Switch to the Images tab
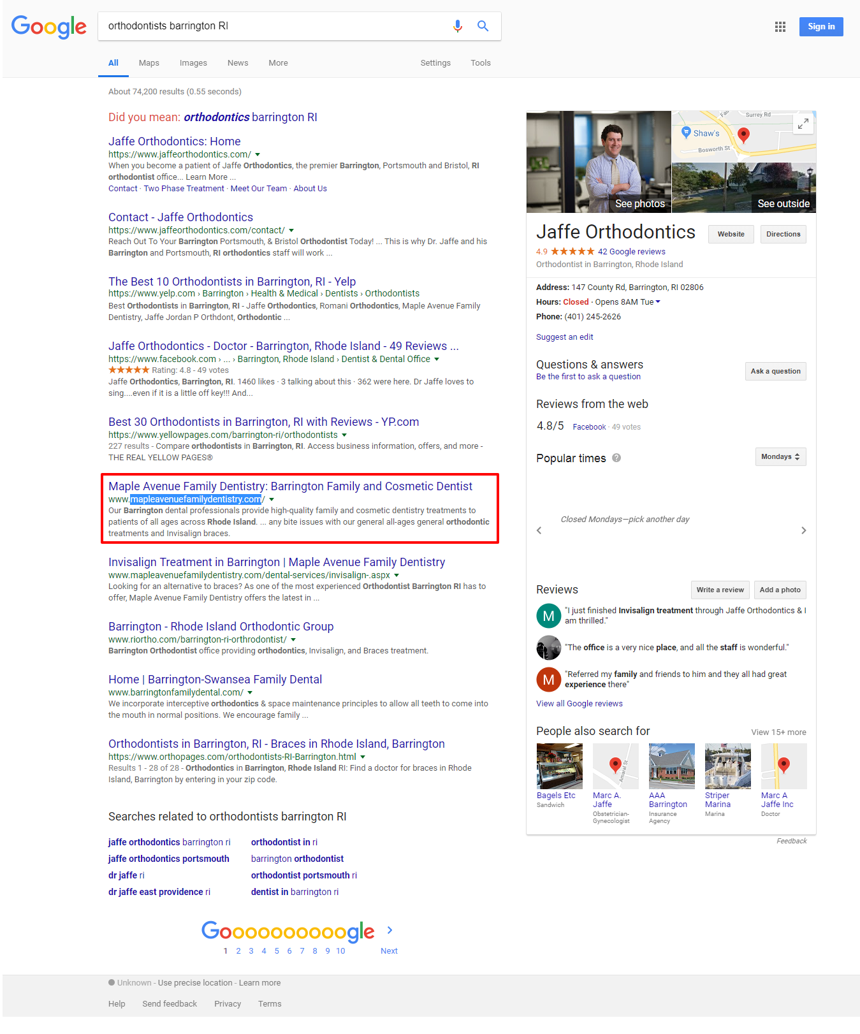 pos(193,63)
